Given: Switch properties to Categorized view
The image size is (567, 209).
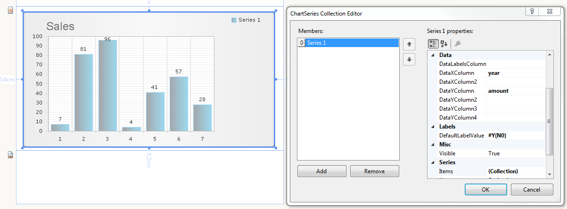Looking at the screenshot, I should point(433,44).
